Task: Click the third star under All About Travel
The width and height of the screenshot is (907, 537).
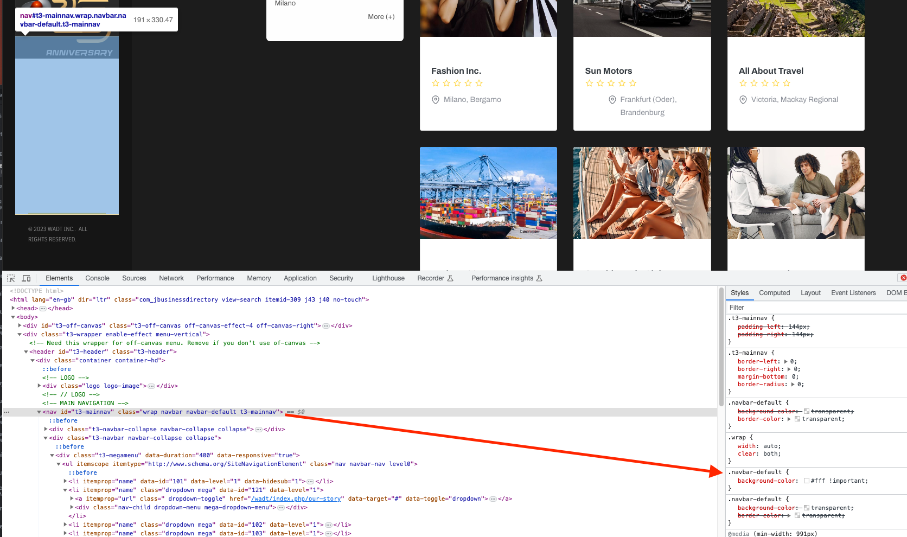Action: pos(765,83)
